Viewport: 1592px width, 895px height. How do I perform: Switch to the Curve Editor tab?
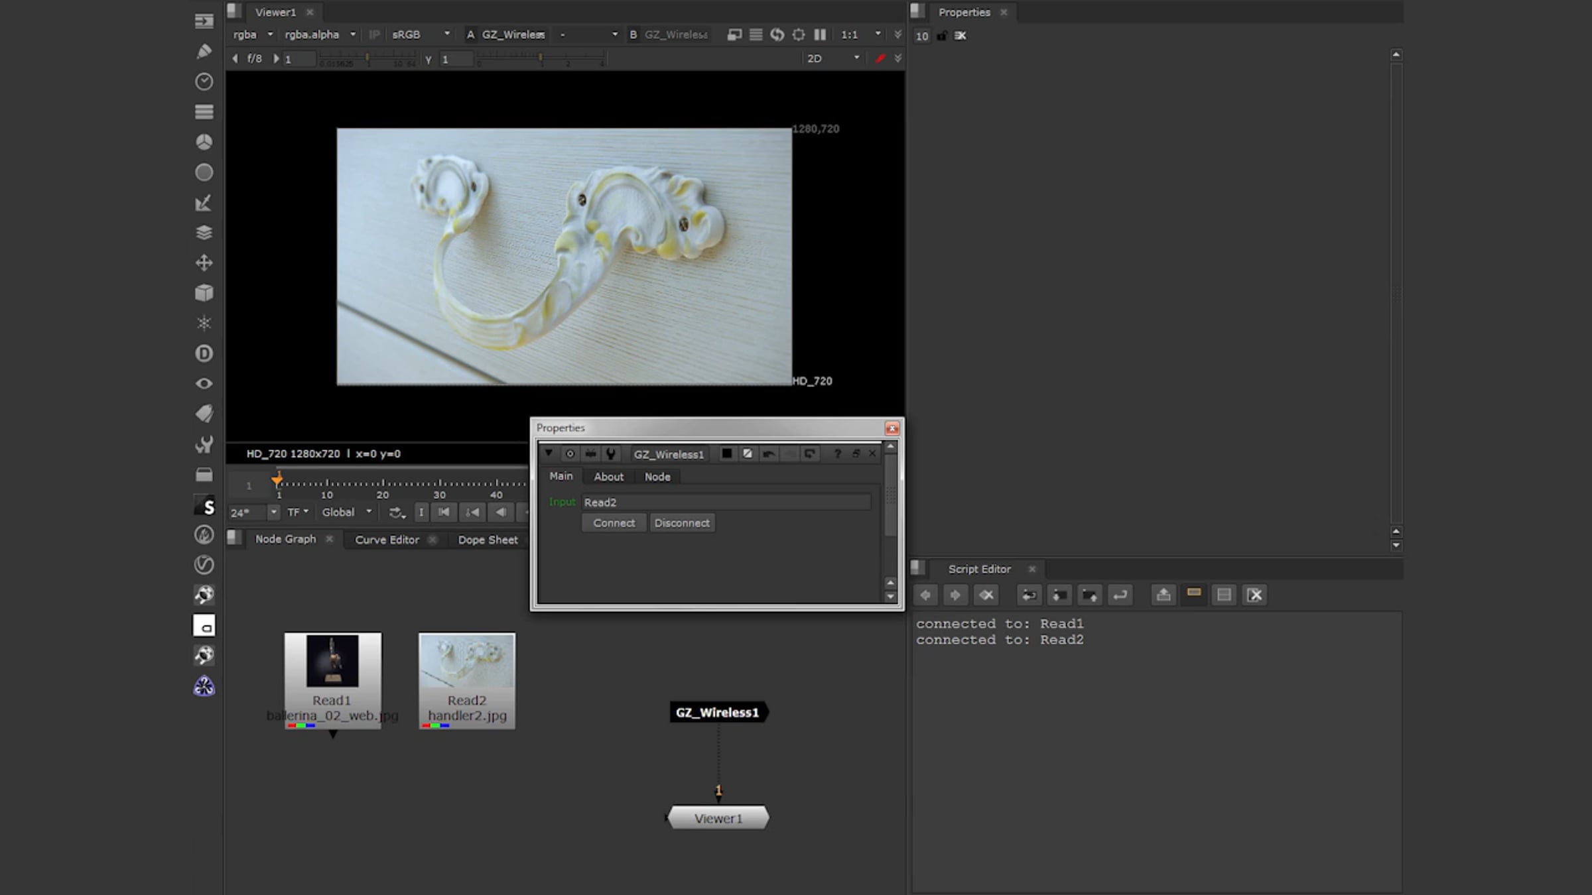point(387,540)
